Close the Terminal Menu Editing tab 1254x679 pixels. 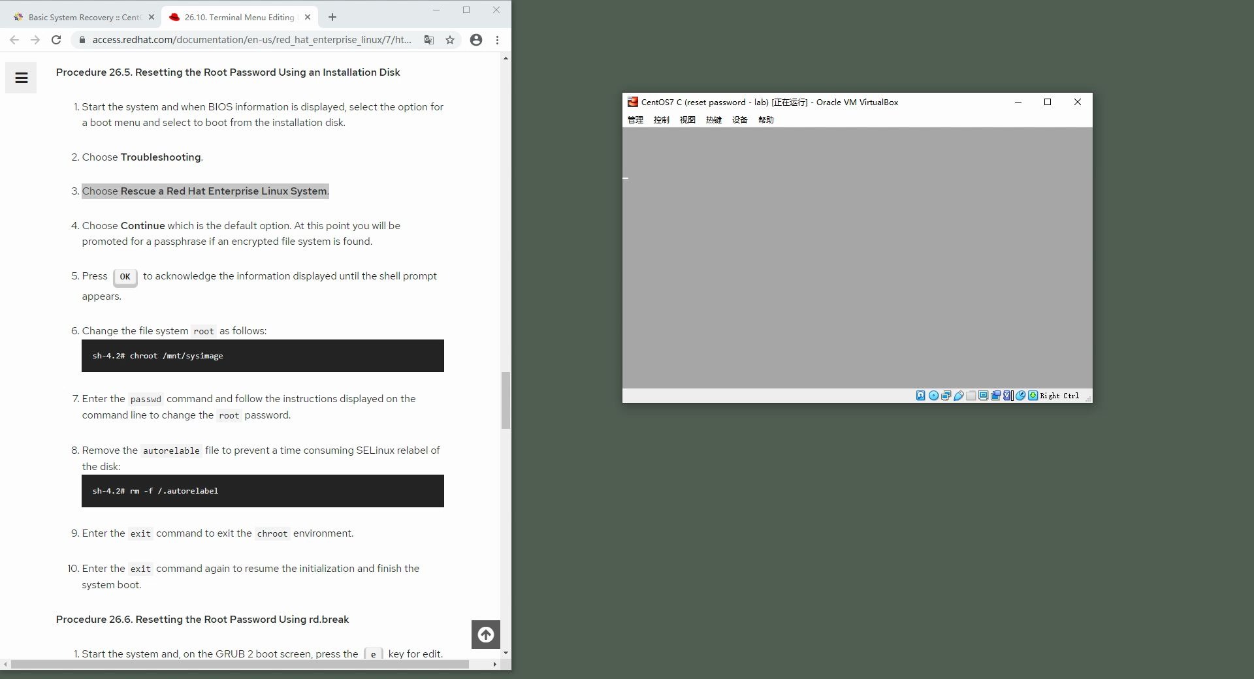tap(308, 17)
